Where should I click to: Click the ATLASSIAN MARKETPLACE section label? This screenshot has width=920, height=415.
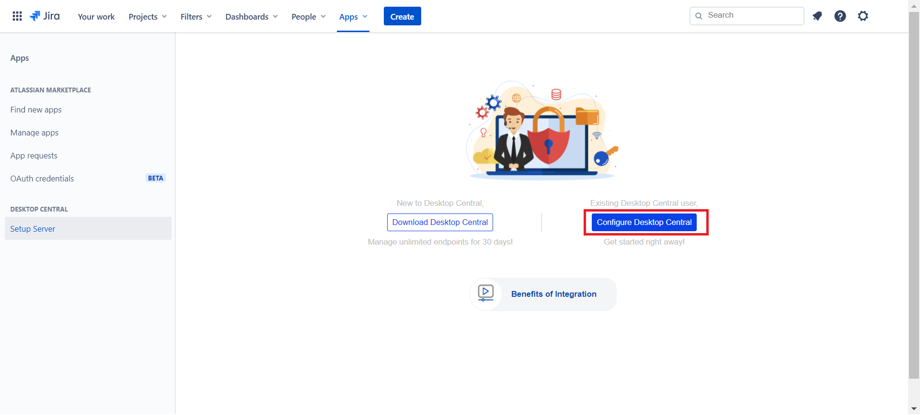51,90
